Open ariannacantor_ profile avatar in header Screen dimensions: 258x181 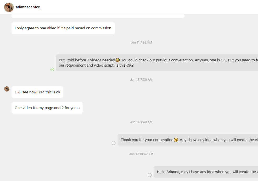9,7
